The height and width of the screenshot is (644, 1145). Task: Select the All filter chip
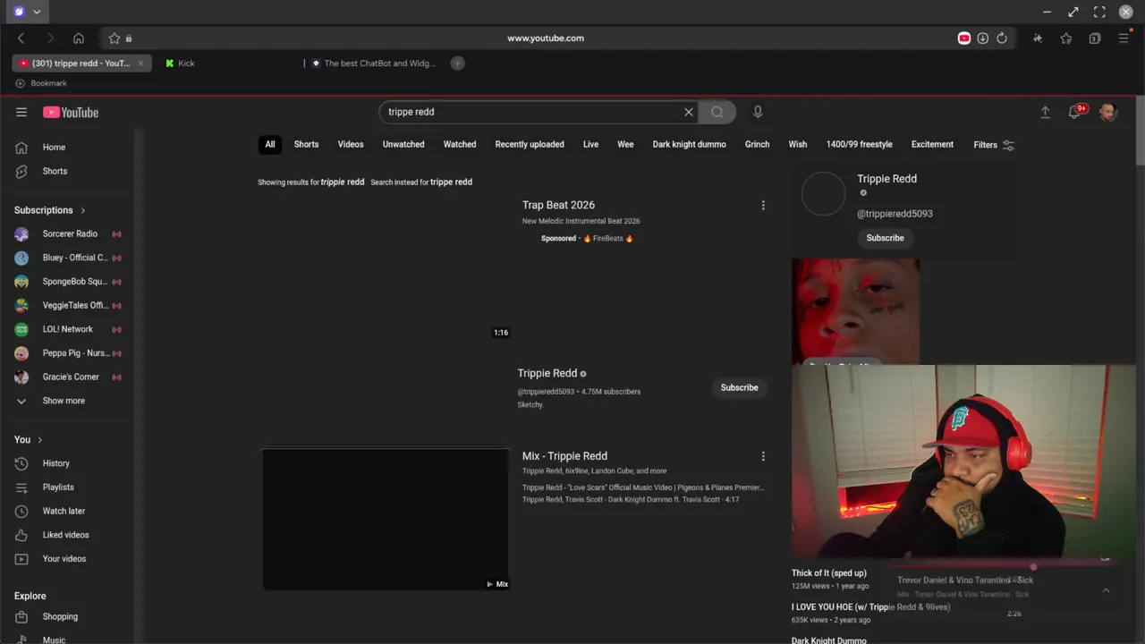269,144
